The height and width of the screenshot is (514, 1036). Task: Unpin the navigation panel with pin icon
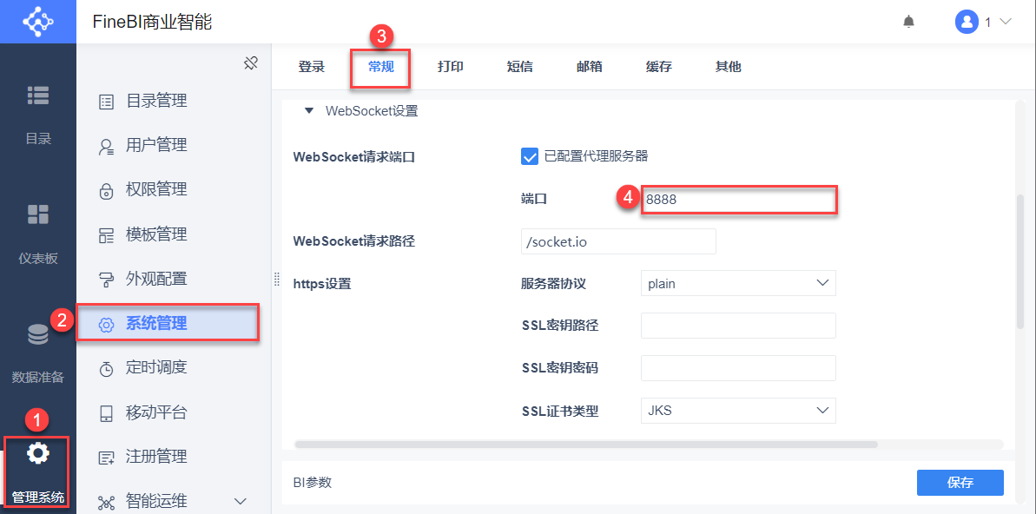(250, 63)
